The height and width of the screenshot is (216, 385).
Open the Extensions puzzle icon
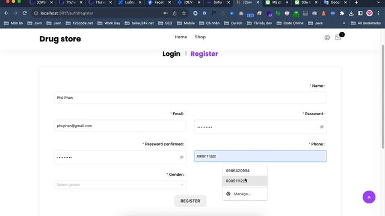pyautogui.click(x=342, y=13)
